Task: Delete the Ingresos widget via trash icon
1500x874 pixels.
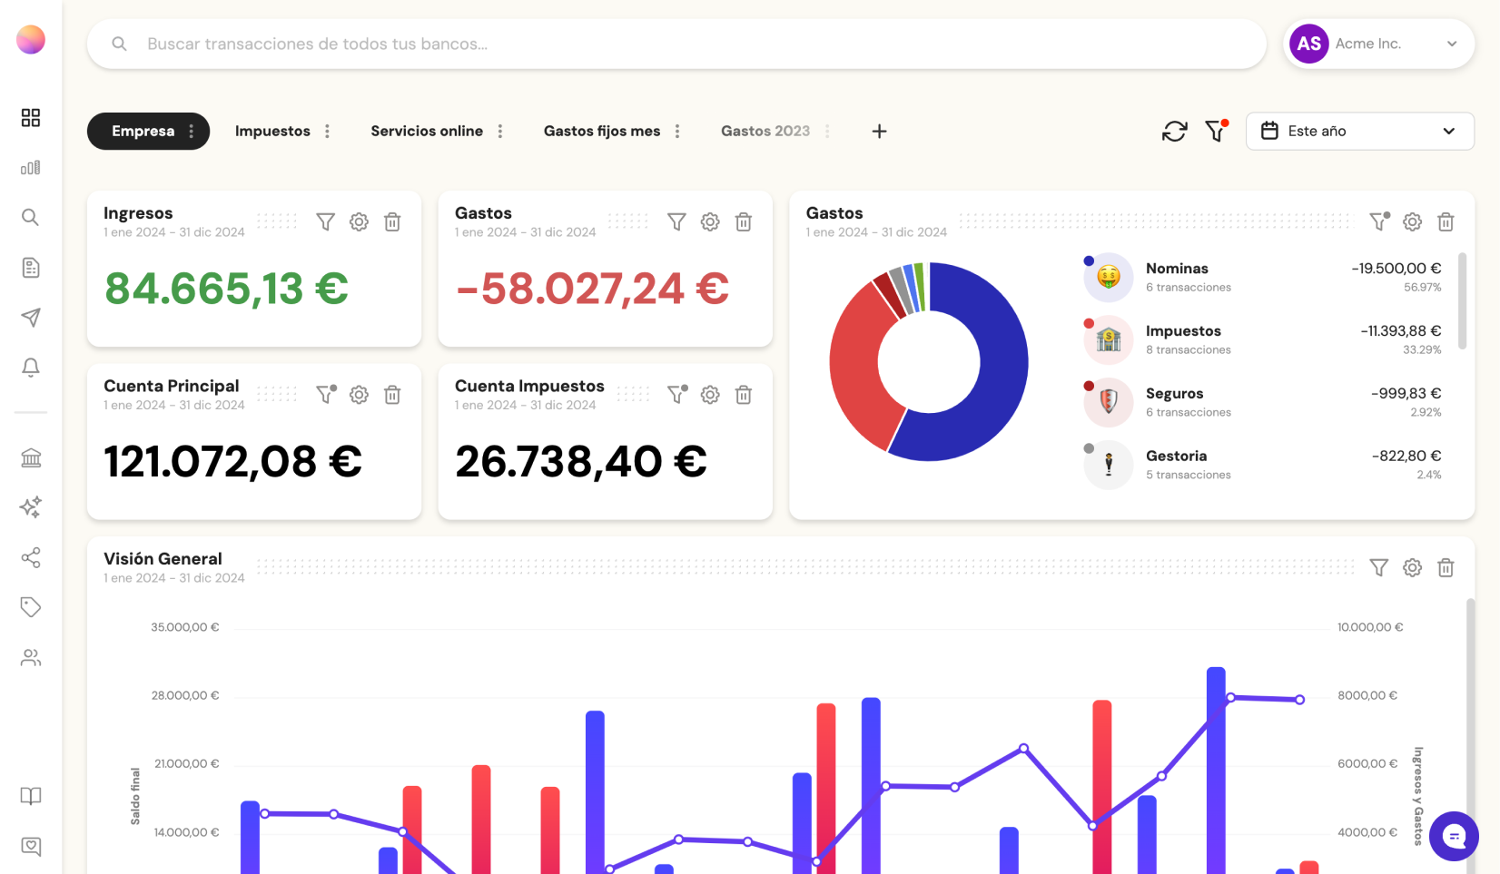Action: click(x=392, y=221)
